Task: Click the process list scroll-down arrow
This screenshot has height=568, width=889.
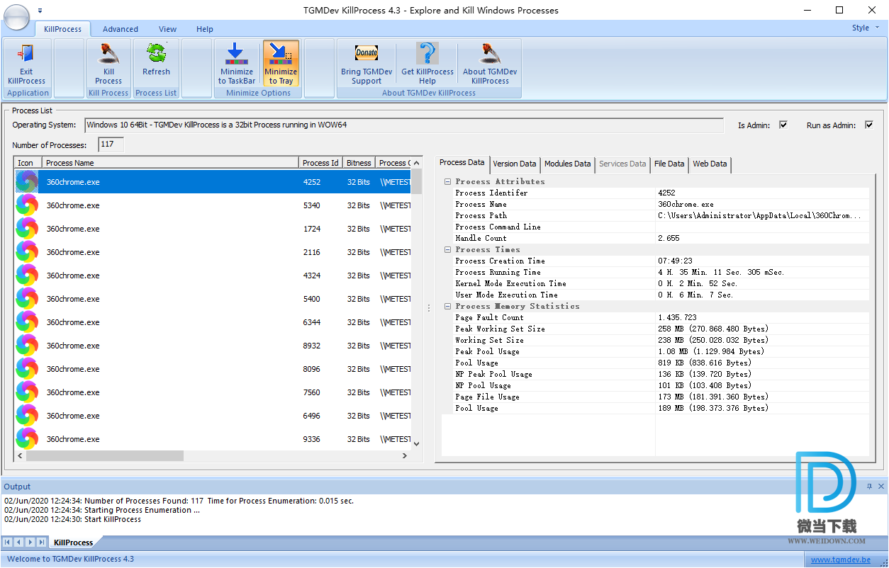Action: point(417,443)
